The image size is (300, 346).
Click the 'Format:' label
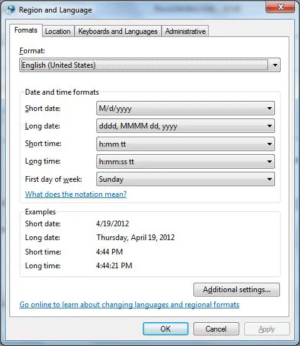(32, 51)
